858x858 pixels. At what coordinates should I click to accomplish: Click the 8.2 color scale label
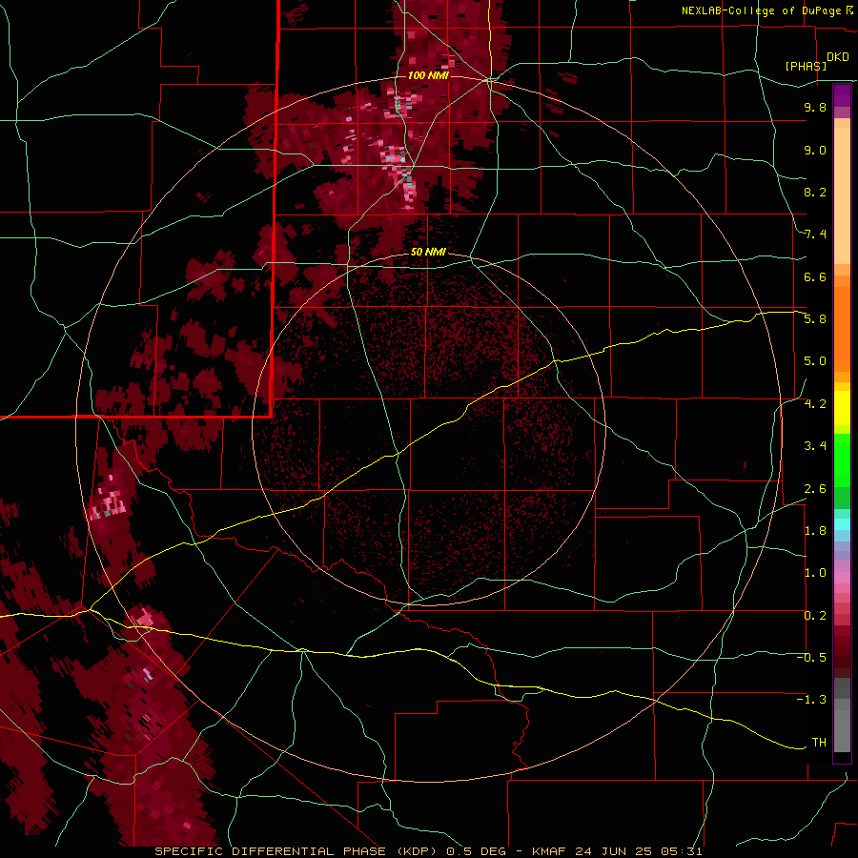[815, 192]
